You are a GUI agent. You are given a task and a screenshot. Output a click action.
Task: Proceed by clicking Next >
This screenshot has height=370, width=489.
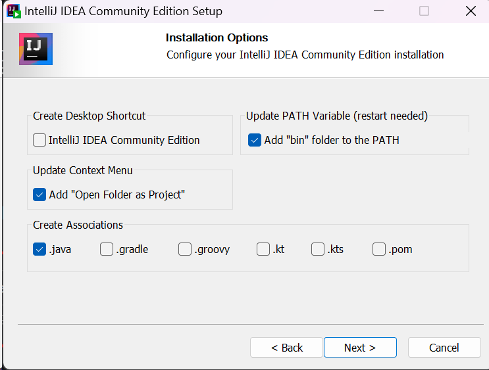coord(360,348)
